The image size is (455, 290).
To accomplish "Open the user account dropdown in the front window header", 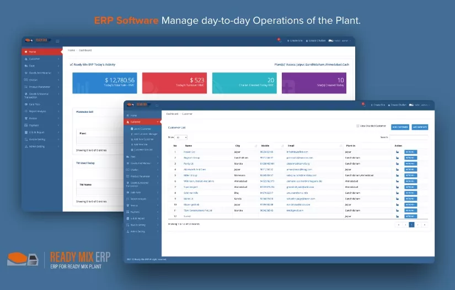I will pyautogui.click(x=420, y=105).
